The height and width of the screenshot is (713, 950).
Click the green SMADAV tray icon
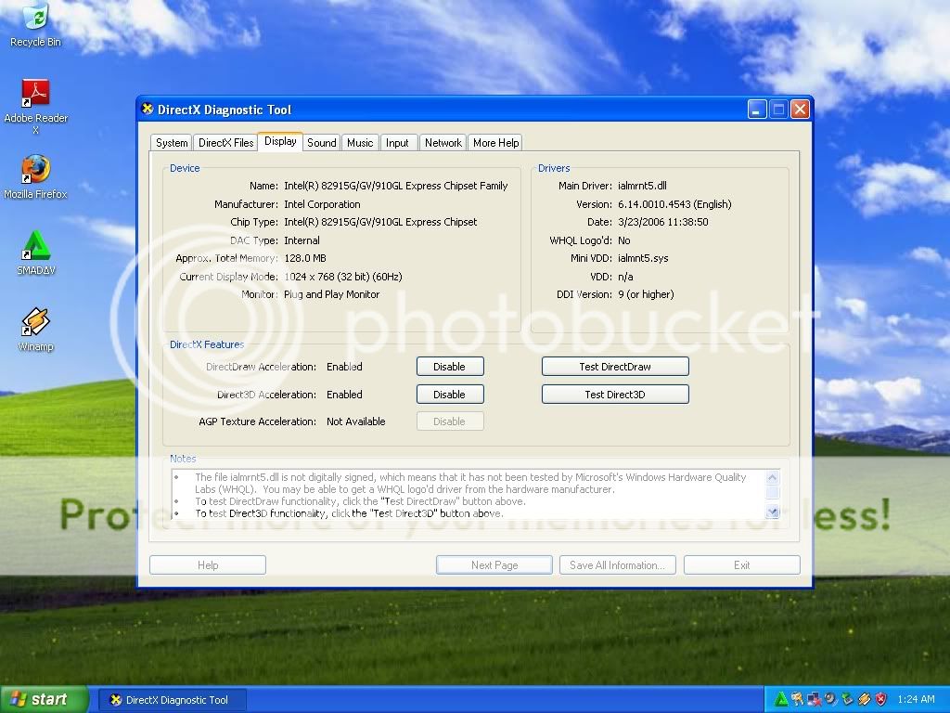781,699
